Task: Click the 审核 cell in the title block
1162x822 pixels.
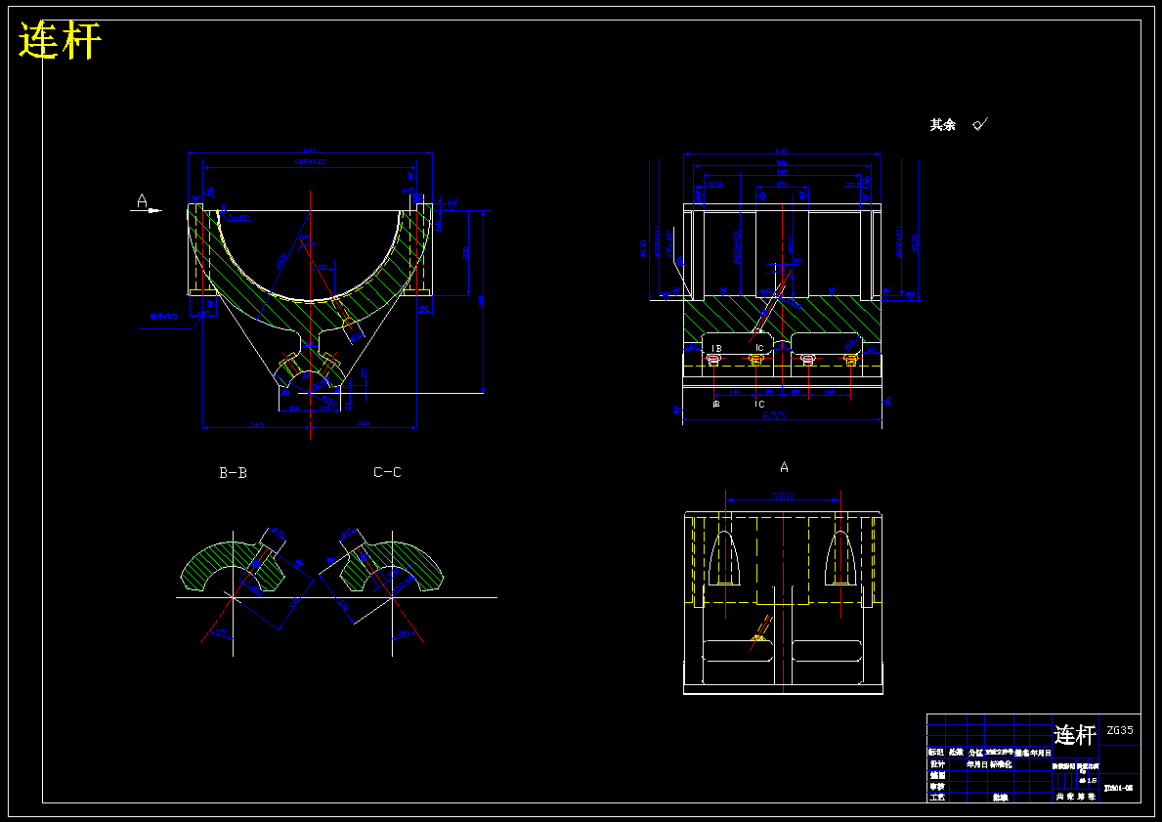Action: click(936, 787)
